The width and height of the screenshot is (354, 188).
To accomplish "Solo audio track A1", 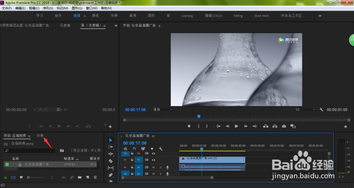I will (x=160, y=167).
